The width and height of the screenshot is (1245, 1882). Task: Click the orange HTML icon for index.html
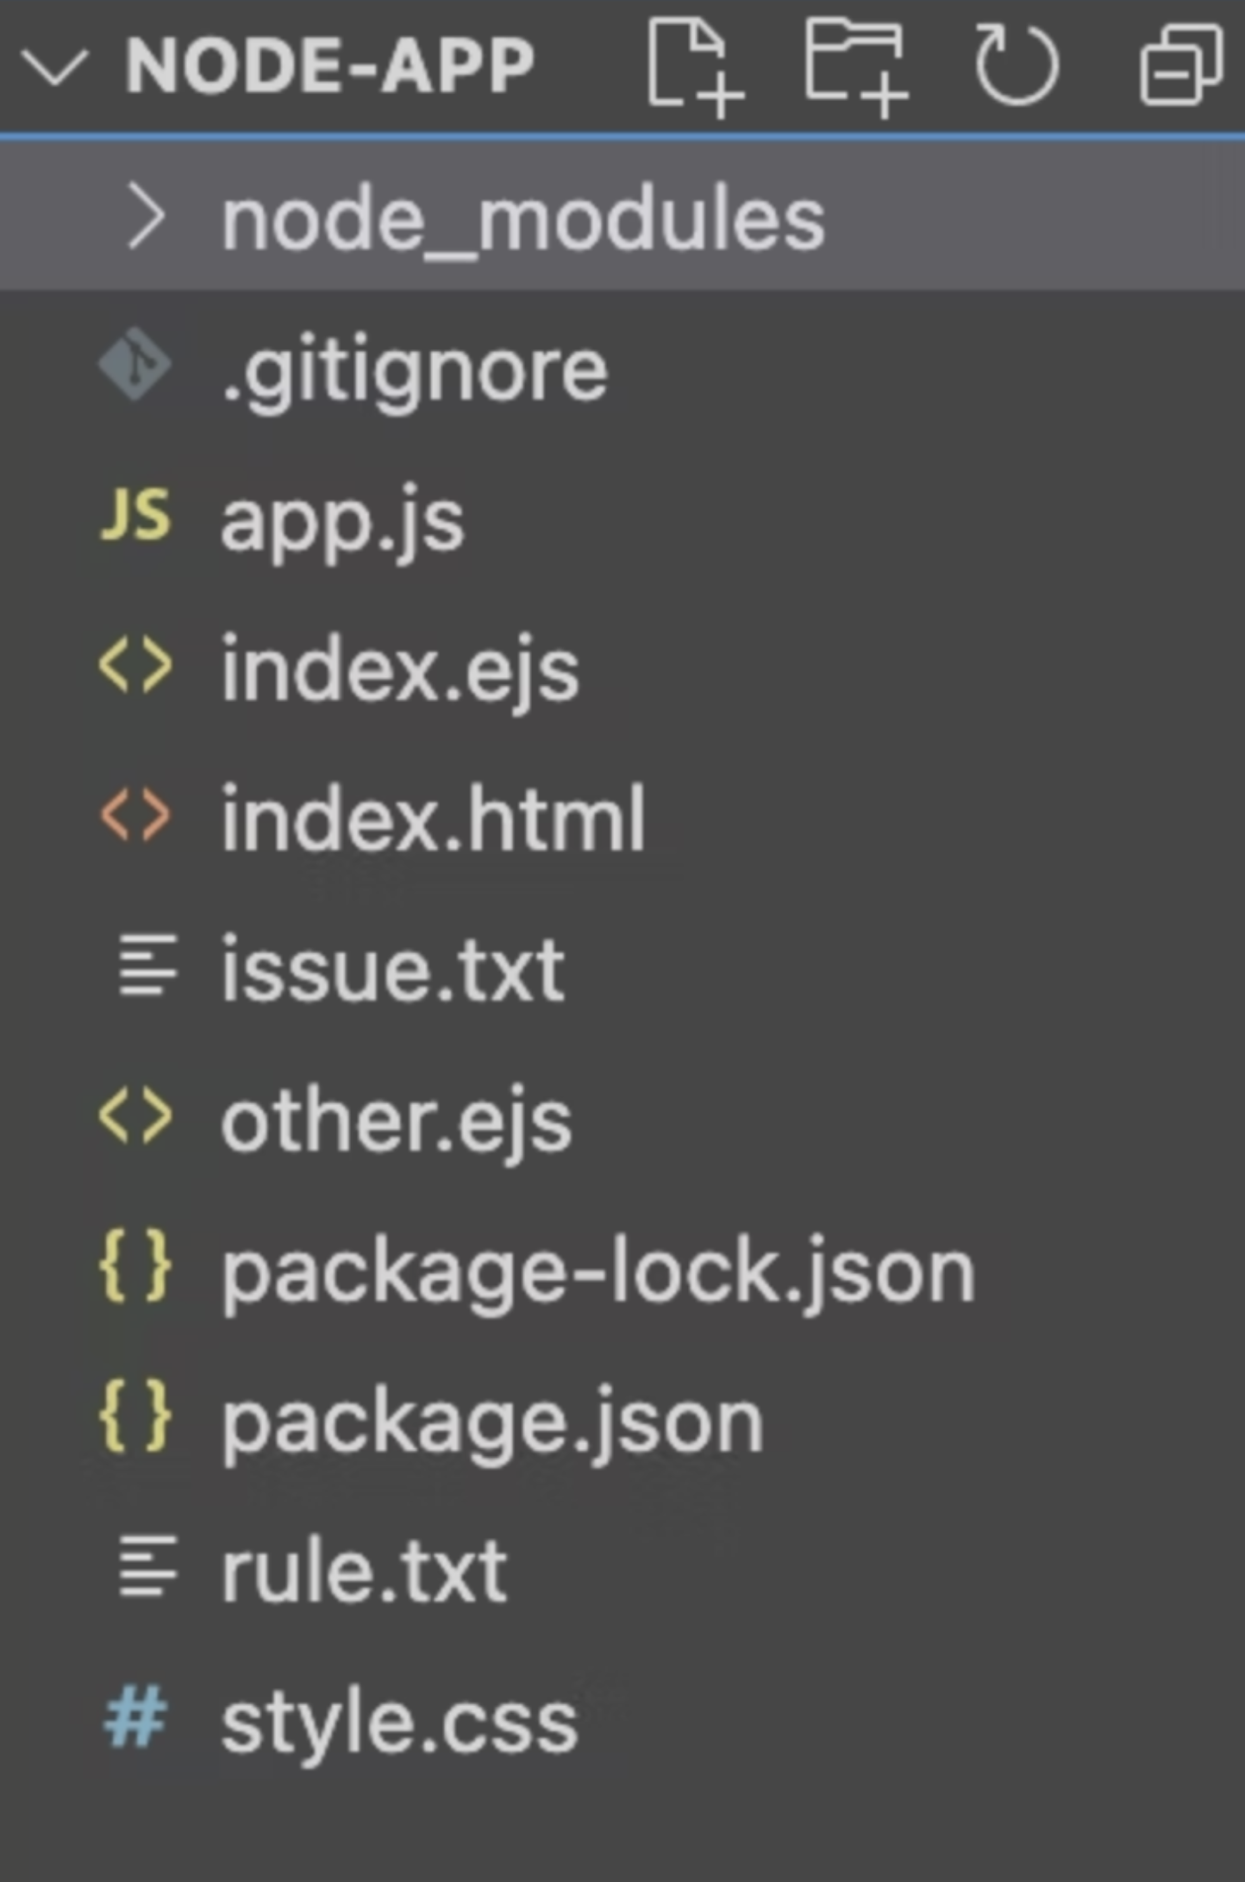click(135, 815)
